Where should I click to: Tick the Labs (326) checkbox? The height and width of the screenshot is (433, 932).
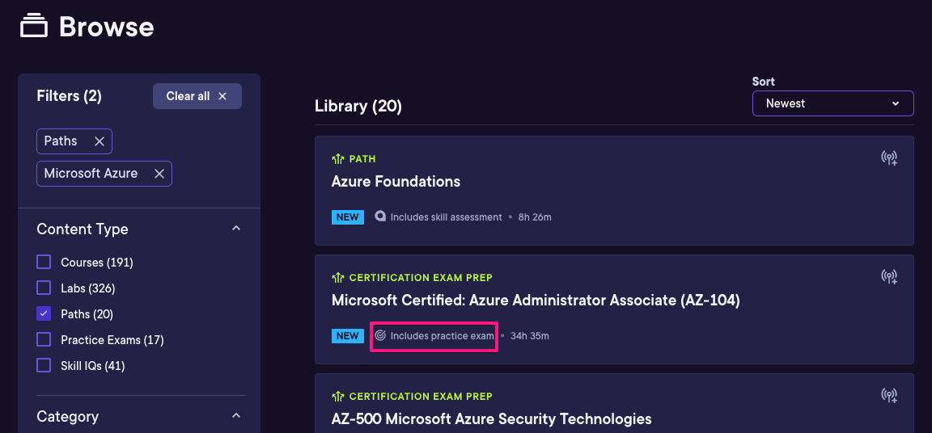[44, 288]
